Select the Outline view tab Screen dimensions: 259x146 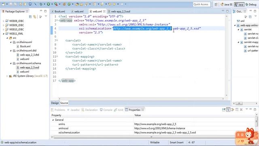tap(239, 11)
